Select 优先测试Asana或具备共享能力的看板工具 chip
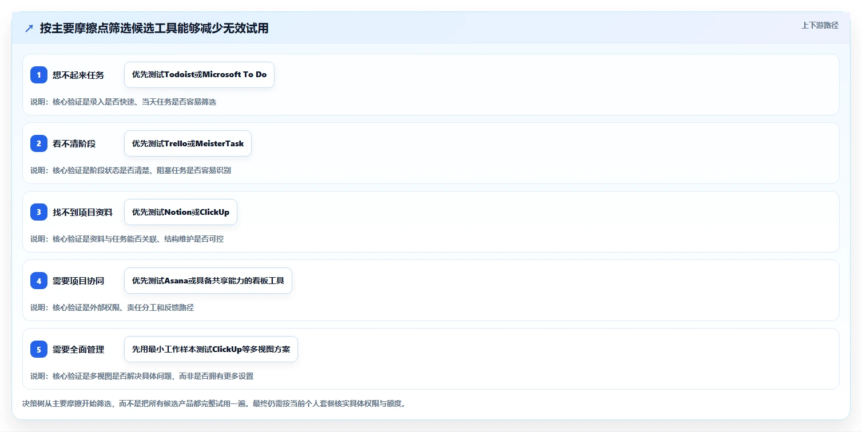Viewport: 862px width, 432px height. (208, 281)
